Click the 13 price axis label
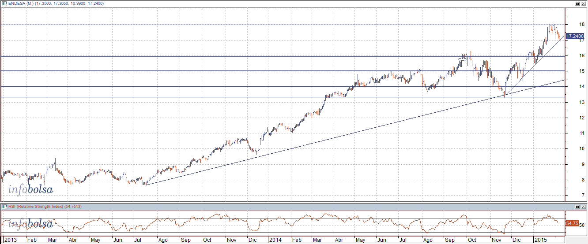The height and width of the screenshot is (244, 588). (x=582, y=102)
